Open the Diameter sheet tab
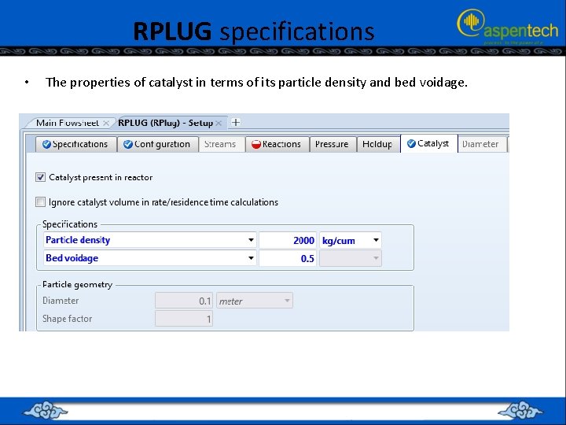566x425 pixels. (482, 144)
